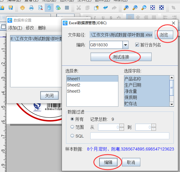Click the zoom in magnifier icon
This screenshot has height=172, width=180.
click(126, 7)
